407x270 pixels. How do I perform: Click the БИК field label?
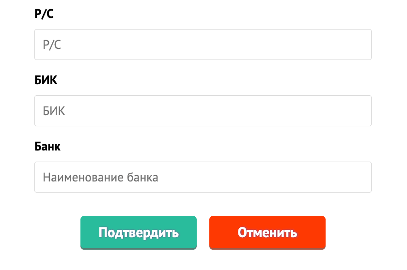click(46, 80)
